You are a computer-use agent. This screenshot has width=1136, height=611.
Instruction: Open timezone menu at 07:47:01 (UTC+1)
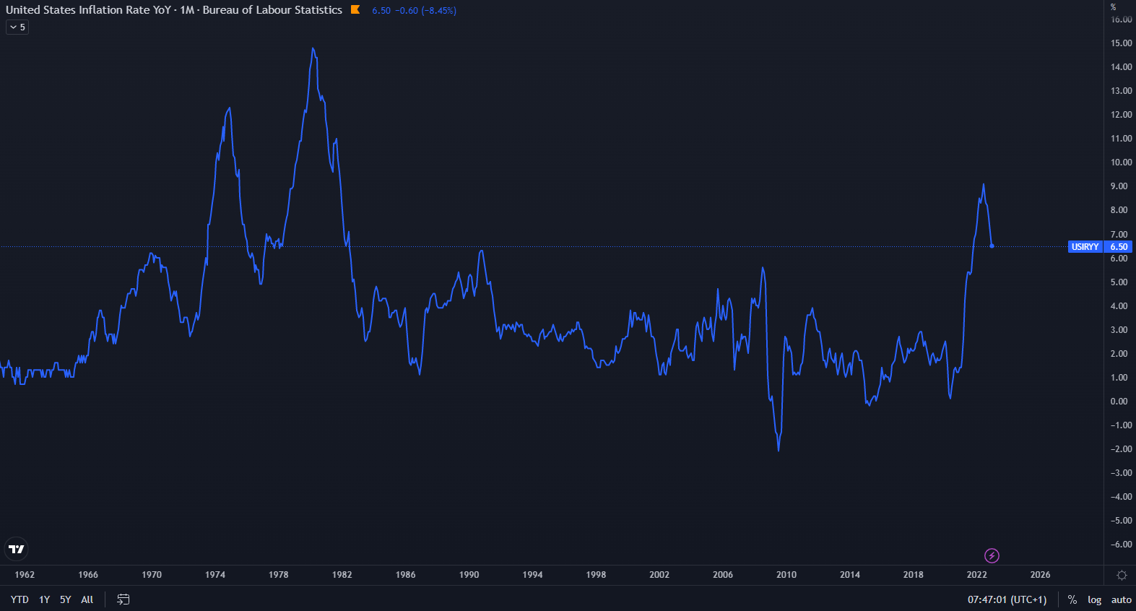(1007, 599)
